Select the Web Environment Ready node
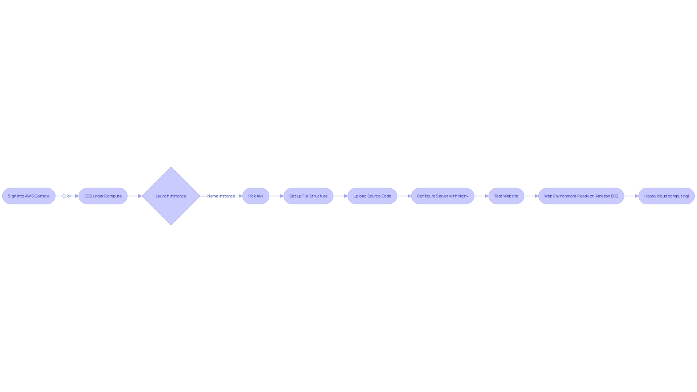The image size is (697, 392). [581, 196]
